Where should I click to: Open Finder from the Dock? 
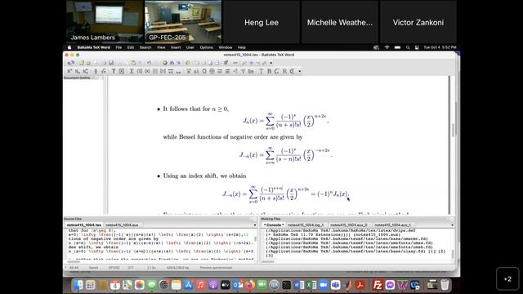pos(78,285)
